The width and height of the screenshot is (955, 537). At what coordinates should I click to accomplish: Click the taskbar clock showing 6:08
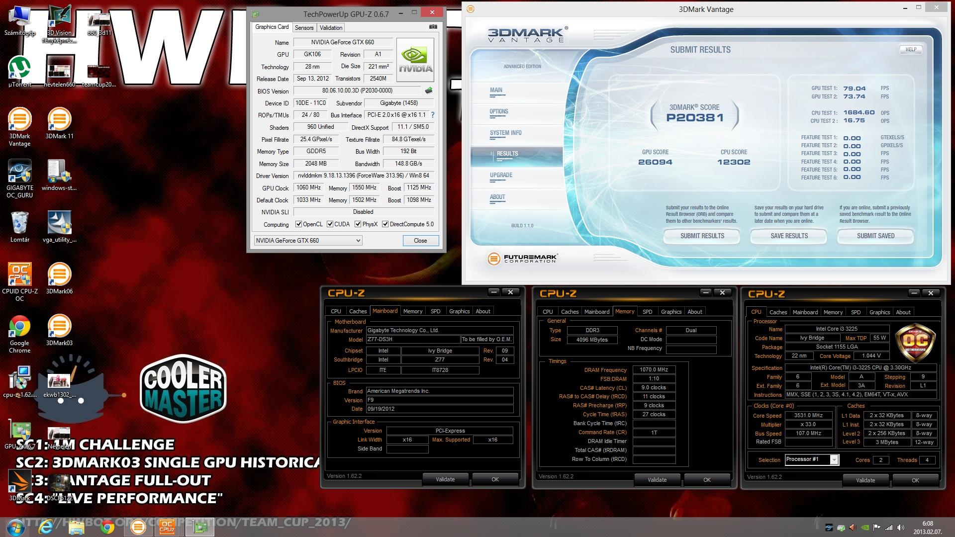pyautogui.click(x=927, y=528)
